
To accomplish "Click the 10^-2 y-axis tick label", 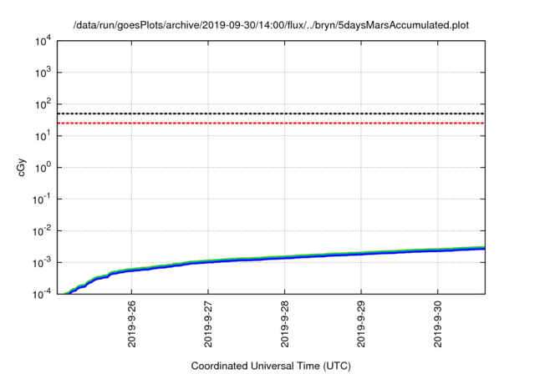I will pos(42,231).
